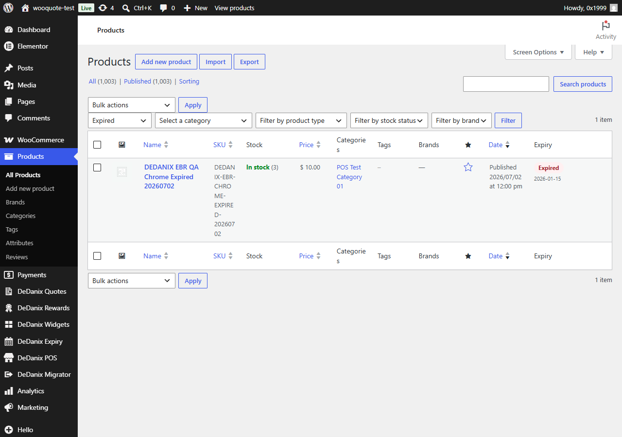Toggle the featured star for the DEDANIX product
The image size is (622, 437).
[x=468, y=167]
